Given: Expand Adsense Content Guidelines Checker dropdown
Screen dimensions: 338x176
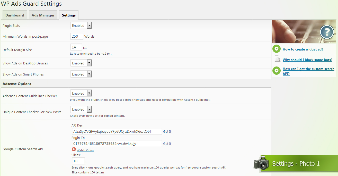Looking at the screenshot, I should click(81, 93).
